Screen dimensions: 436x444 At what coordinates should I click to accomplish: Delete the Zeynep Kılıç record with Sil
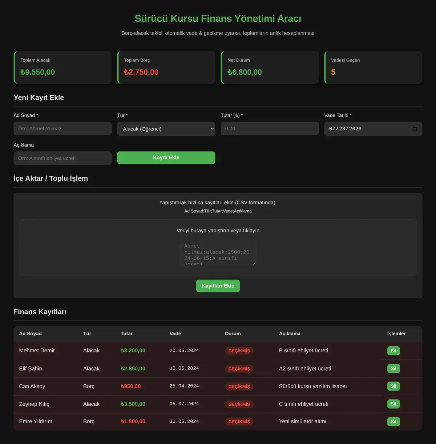pos(393,404)
